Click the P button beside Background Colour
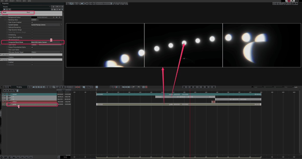 pyautogui.click(x=60, y=17)
